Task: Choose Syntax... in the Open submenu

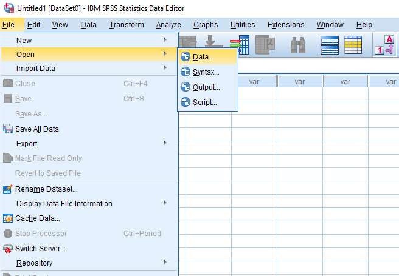Action: coord(206,72)
